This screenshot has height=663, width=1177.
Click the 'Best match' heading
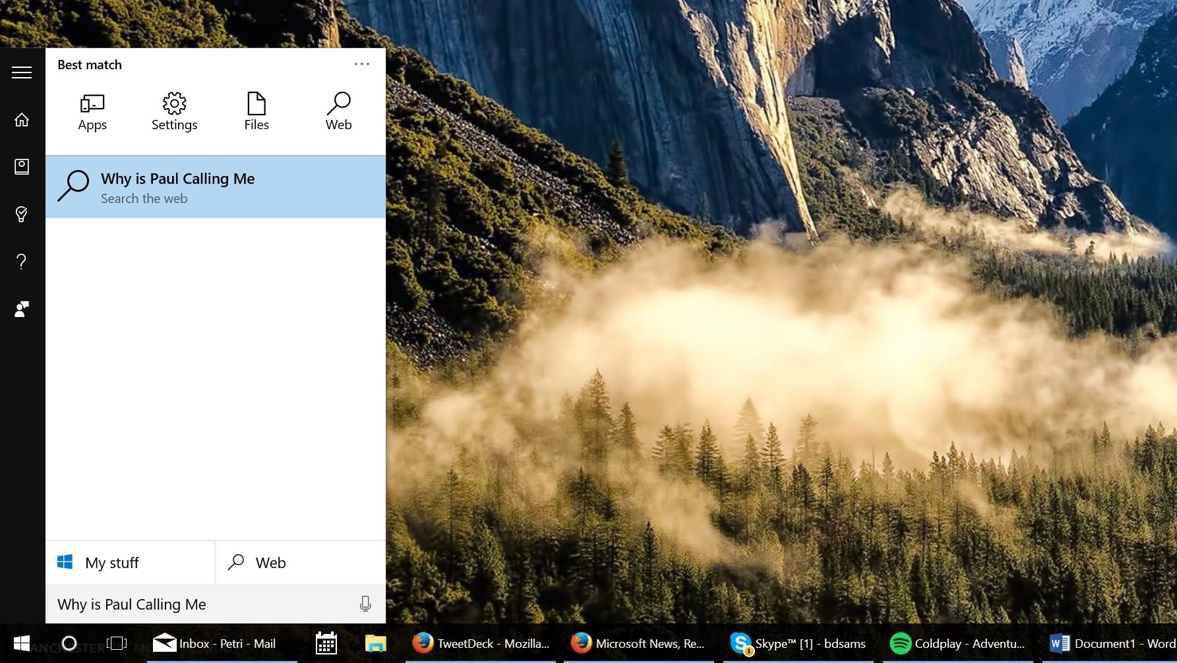[90, 65]
